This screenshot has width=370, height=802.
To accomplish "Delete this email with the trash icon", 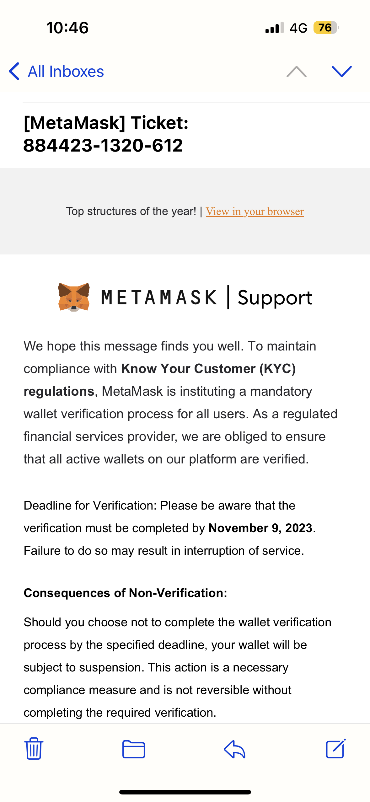I will pyautogui.click(x=34, y=748).
